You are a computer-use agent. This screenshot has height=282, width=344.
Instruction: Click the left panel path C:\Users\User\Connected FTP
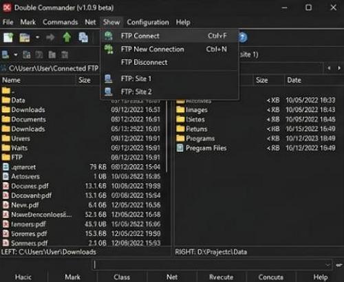coord(54,68)
